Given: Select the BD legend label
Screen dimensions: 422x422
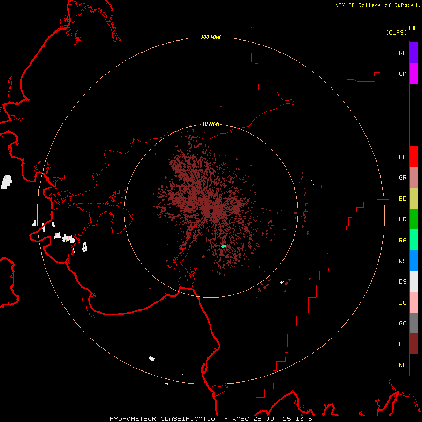Looking at the screenshot, I should pos(402,199).
